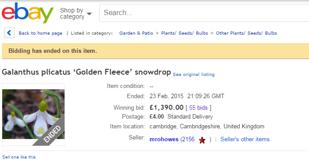
Task: Open Other Plants/ Seeds/ Bulbs breadcrumb
Action: point(247,33)
